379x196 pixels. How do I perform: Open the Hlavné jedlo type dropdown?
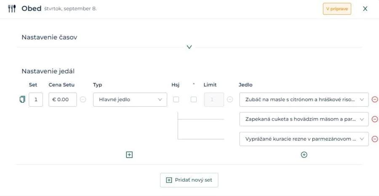tap(130, 99)
